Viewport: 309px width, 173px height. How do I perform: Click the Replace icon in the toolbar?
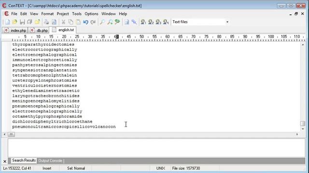pyautogui.click(x=117, y=22)
